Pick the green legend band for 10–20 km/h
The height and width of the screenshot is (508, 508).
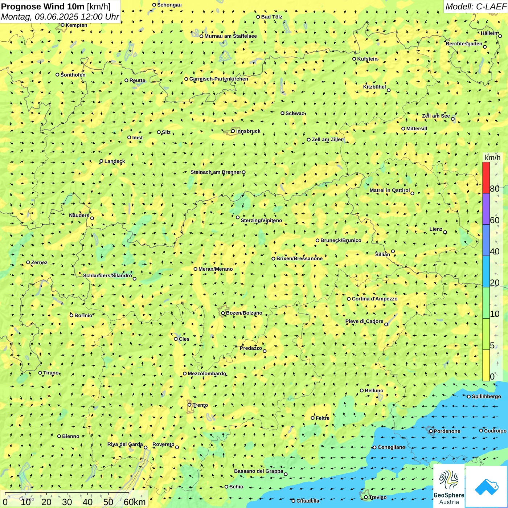click(x=486, y=303)
